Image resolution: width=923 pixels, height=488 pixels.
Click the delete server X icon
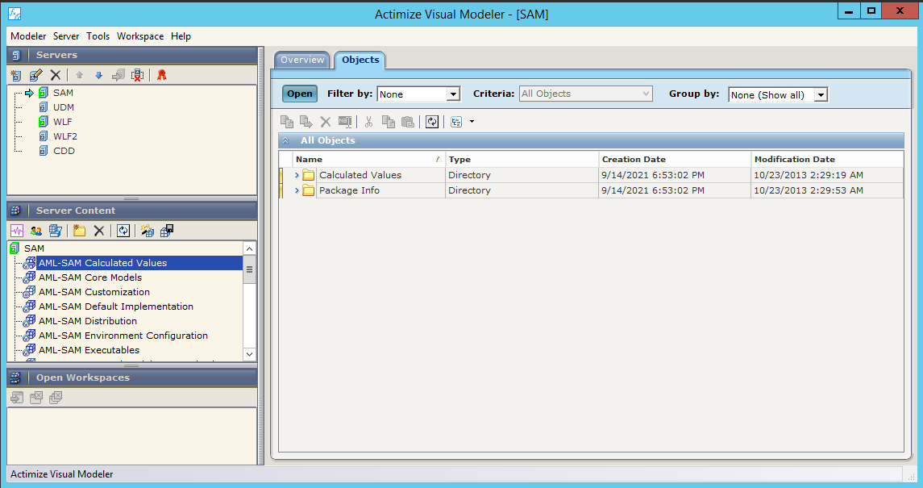tap(56, 75)
